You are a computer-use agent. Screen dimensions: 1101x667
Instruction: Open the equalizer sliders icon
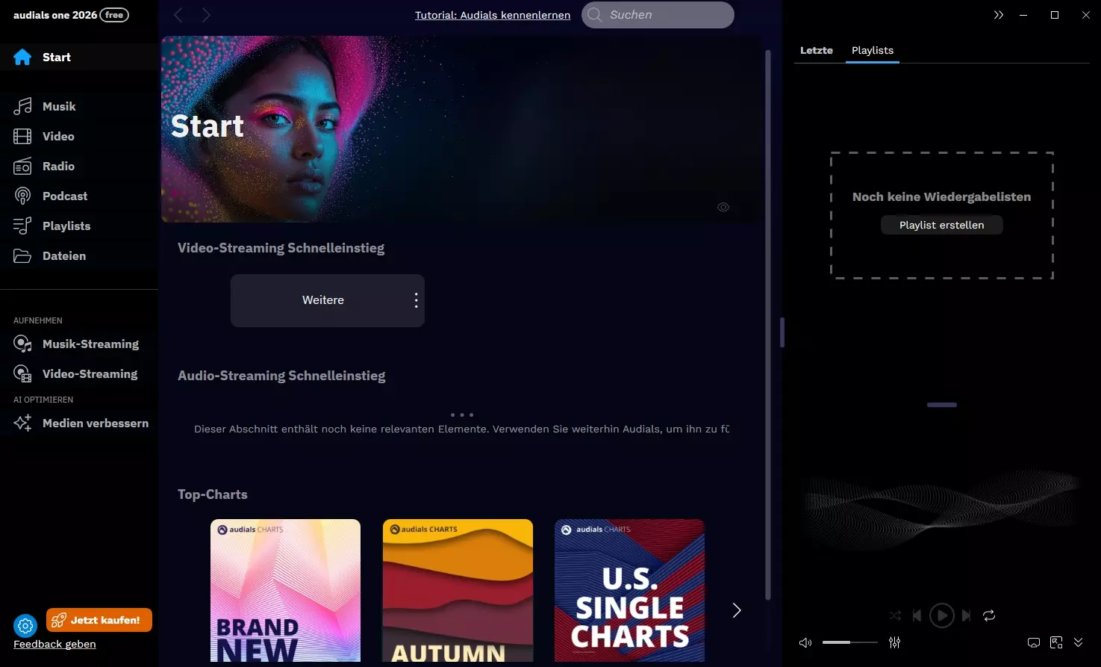(x=894, y=642)
